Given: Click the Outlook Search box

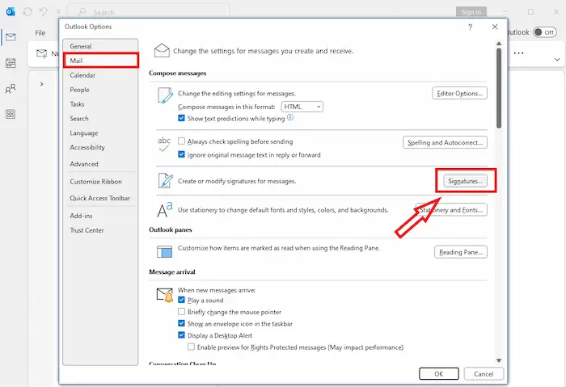Looking at the screenshot, I should (x=148, y=12).
